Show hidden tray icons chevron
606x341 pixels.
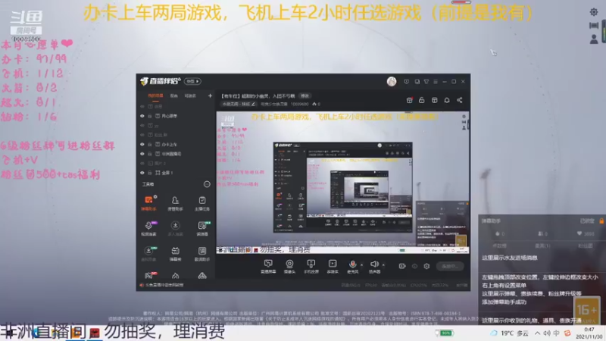[538, 333]
